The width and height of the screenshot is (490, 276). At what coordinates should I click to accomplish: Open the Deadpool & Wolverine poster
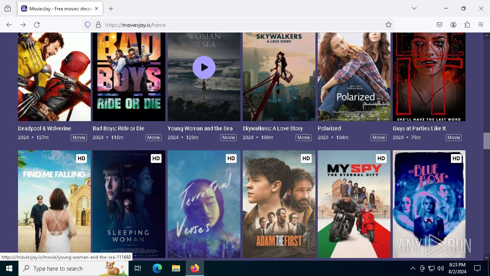54,77
